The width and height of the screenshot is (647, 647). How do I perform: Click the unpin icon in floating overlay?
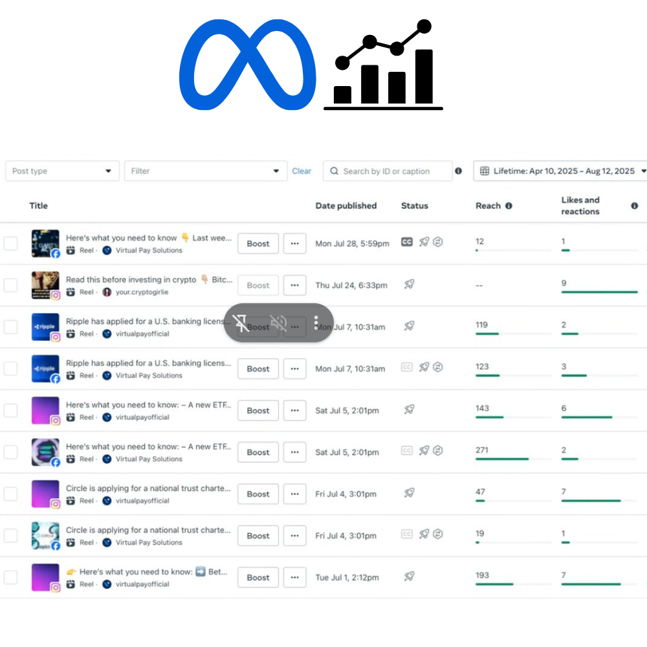[x=241, y=322]
